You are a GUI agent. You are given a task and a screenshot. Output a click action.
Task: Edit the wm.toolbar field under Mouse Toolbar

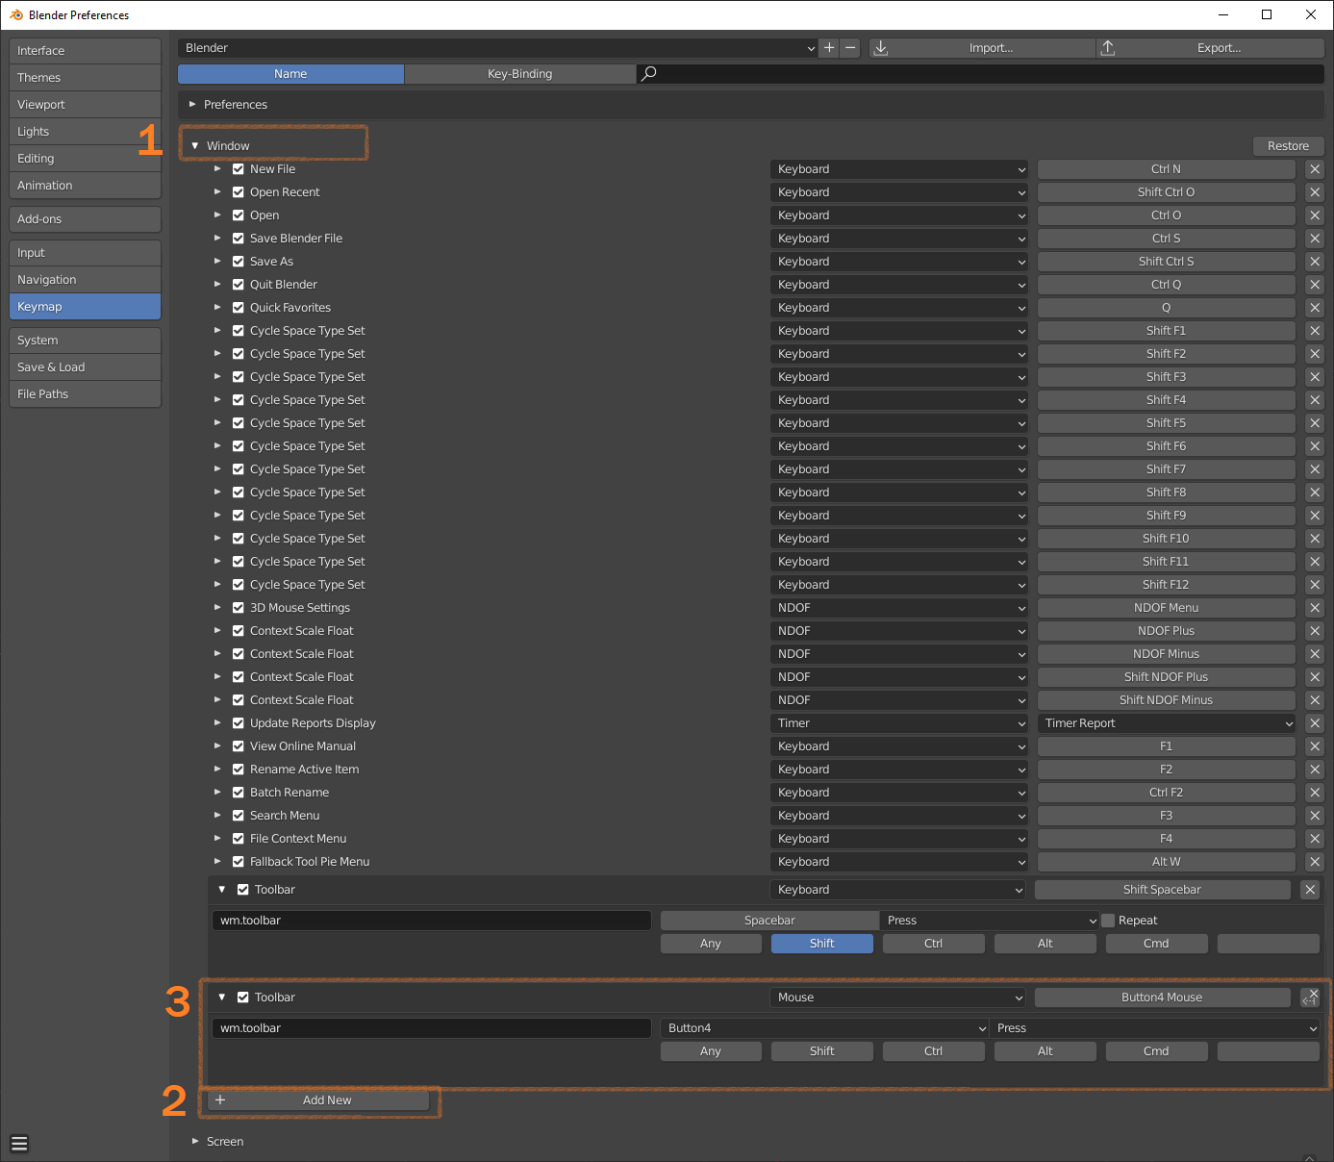(x=432, y=1028)
